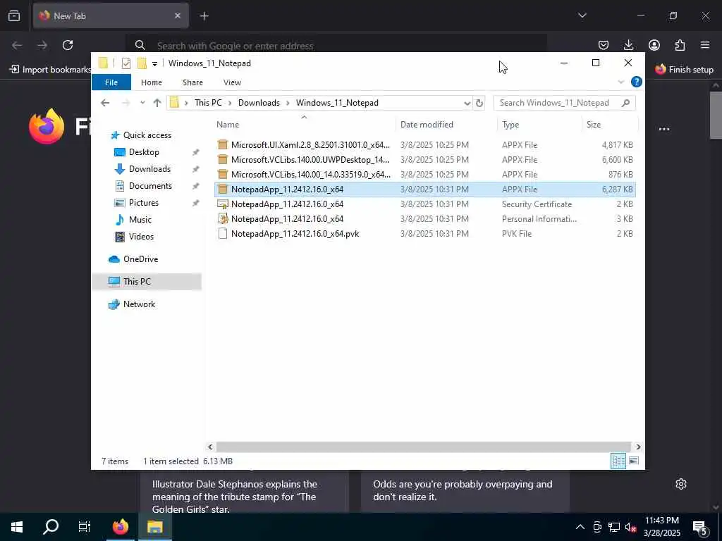This screenshot has width=722, height=541.
Task: Select Music in navigation pane
Action: point(140,220)
